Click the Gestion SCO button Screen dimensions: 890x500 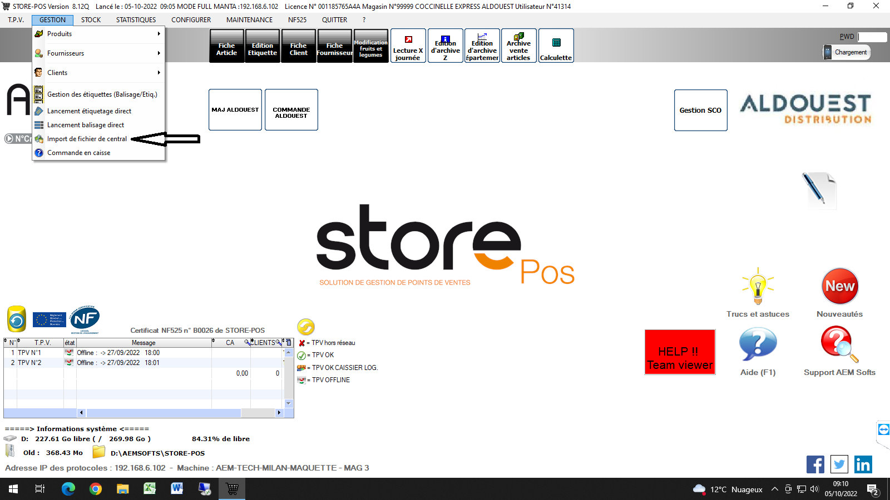700,111
